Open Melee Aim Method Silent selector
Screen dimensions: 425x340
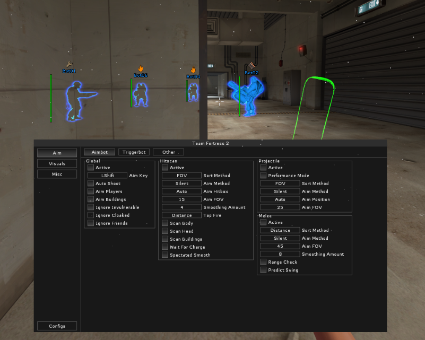pos(280,238)
